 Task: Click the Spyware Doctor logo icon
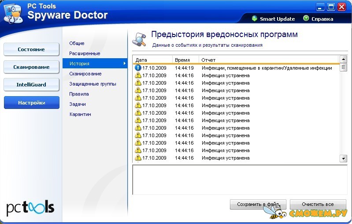click(x=14, y=14)
